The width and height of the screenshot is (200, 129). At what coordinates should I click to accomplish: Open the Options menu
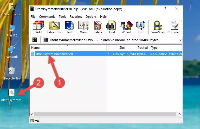[91, 17]
